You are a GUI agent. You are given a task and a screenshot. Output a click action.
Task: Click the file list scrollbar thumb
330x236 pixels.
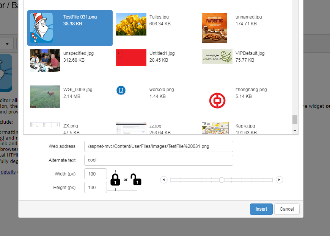pyautogui.click(x=295, y=120)
